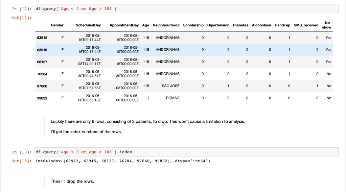Select the highlighted row index 63915

tap(42, 50)
